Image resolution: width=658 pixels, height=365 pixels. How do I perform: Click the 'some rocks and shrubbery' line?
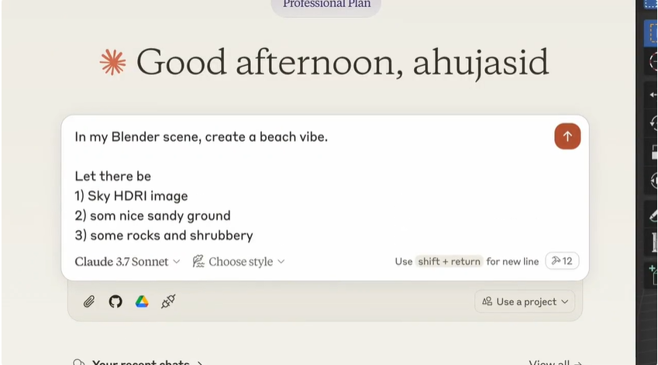164,236
